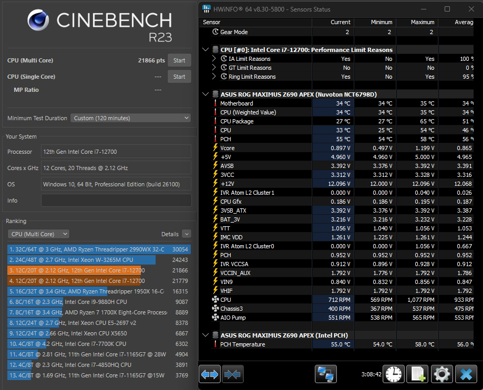Click Chassis3 fan icon
Image resolution: width=483 pixels, height=390 pixels.
click(x=215, y=308)
